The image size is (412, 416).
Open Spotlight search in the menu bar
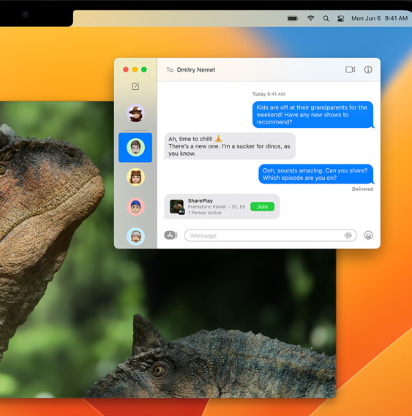tap(326, 18)
